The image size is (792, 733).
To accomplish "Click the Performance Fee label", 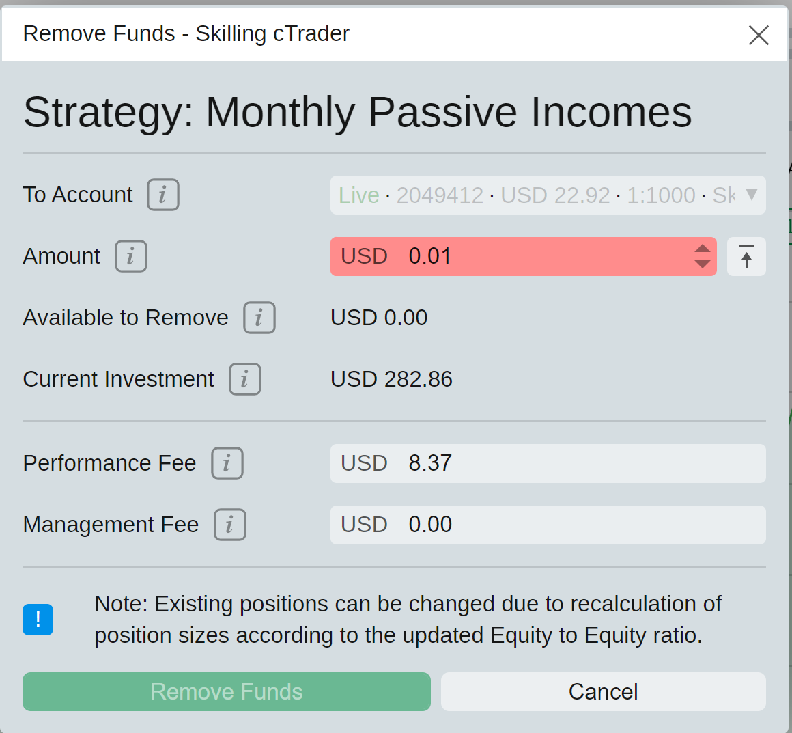I will pyautogui.click(x=110, y=463).
